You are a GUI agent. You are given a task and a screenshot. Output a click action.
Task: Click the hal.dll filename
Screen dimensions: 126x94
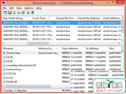9,57
